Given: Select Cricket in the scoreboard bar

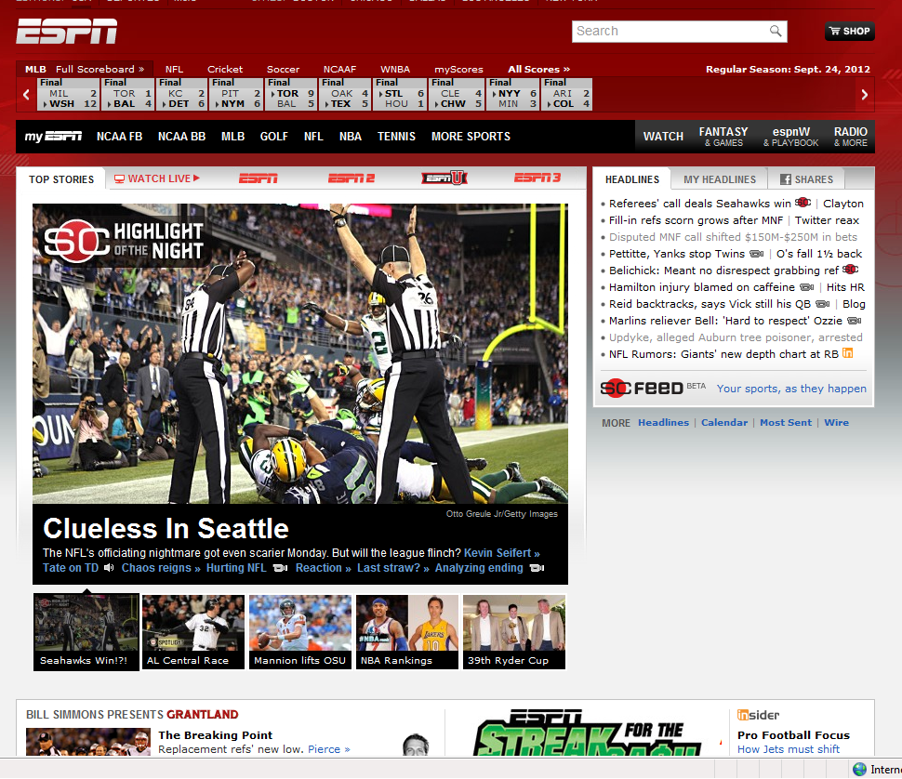Looking at the screenshot, I should pos(225,69).
